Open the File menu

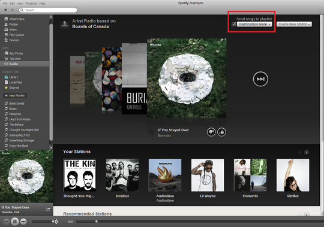tap(5, 4)
